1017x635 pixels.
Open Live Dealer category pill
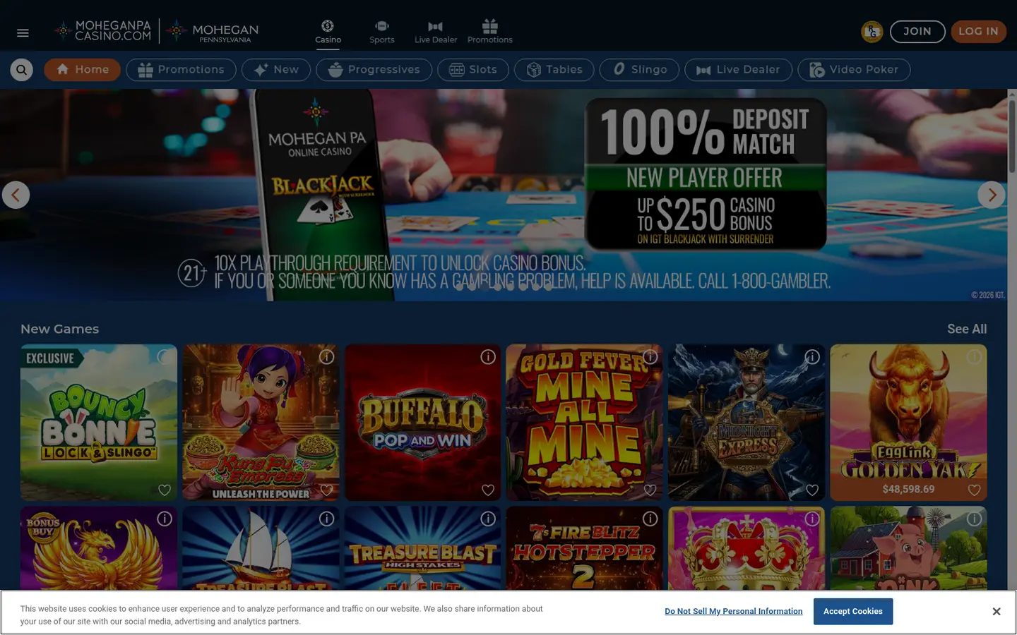738,70
